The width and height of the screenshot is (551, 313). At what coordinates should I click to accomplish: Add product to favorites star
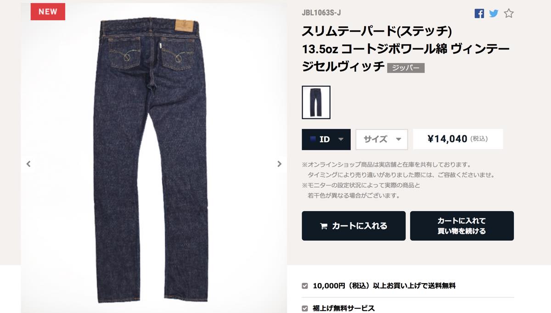[x=509, y=13]
